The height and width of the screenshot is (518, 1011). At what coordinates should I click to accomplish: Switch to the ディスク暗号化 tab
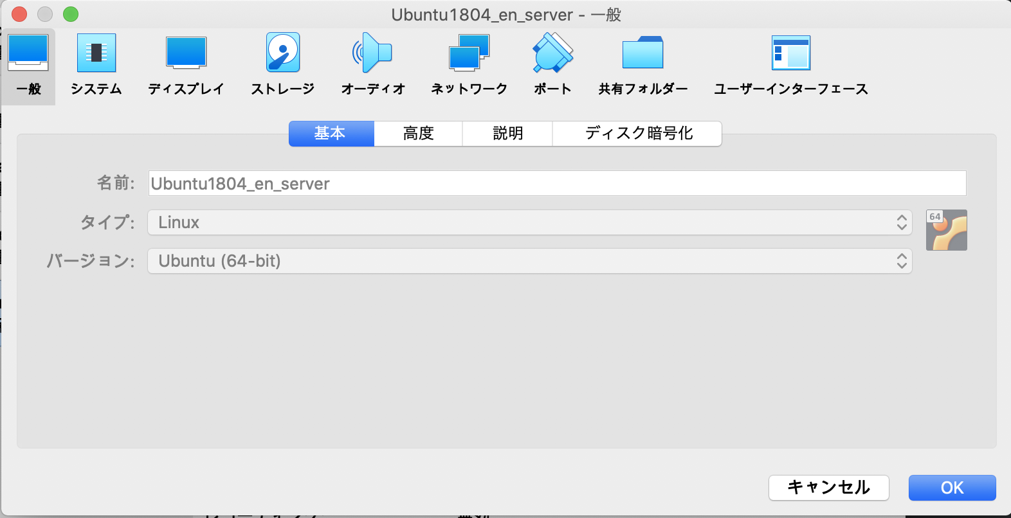click(x=637, y=134)
